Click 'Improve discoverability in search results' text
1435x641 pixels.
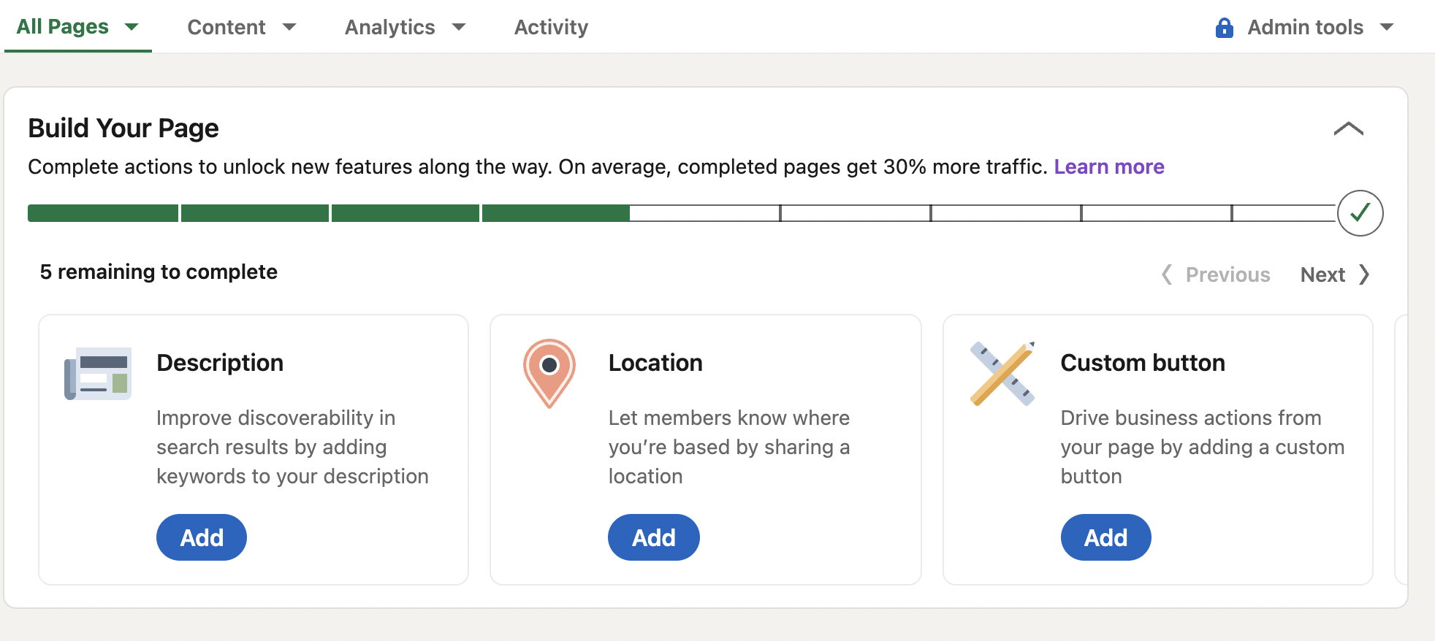pos(292,447)
